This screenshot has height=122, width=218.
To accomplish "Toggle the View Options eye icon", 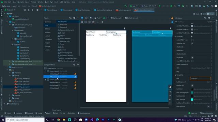I will pos(82,22).
